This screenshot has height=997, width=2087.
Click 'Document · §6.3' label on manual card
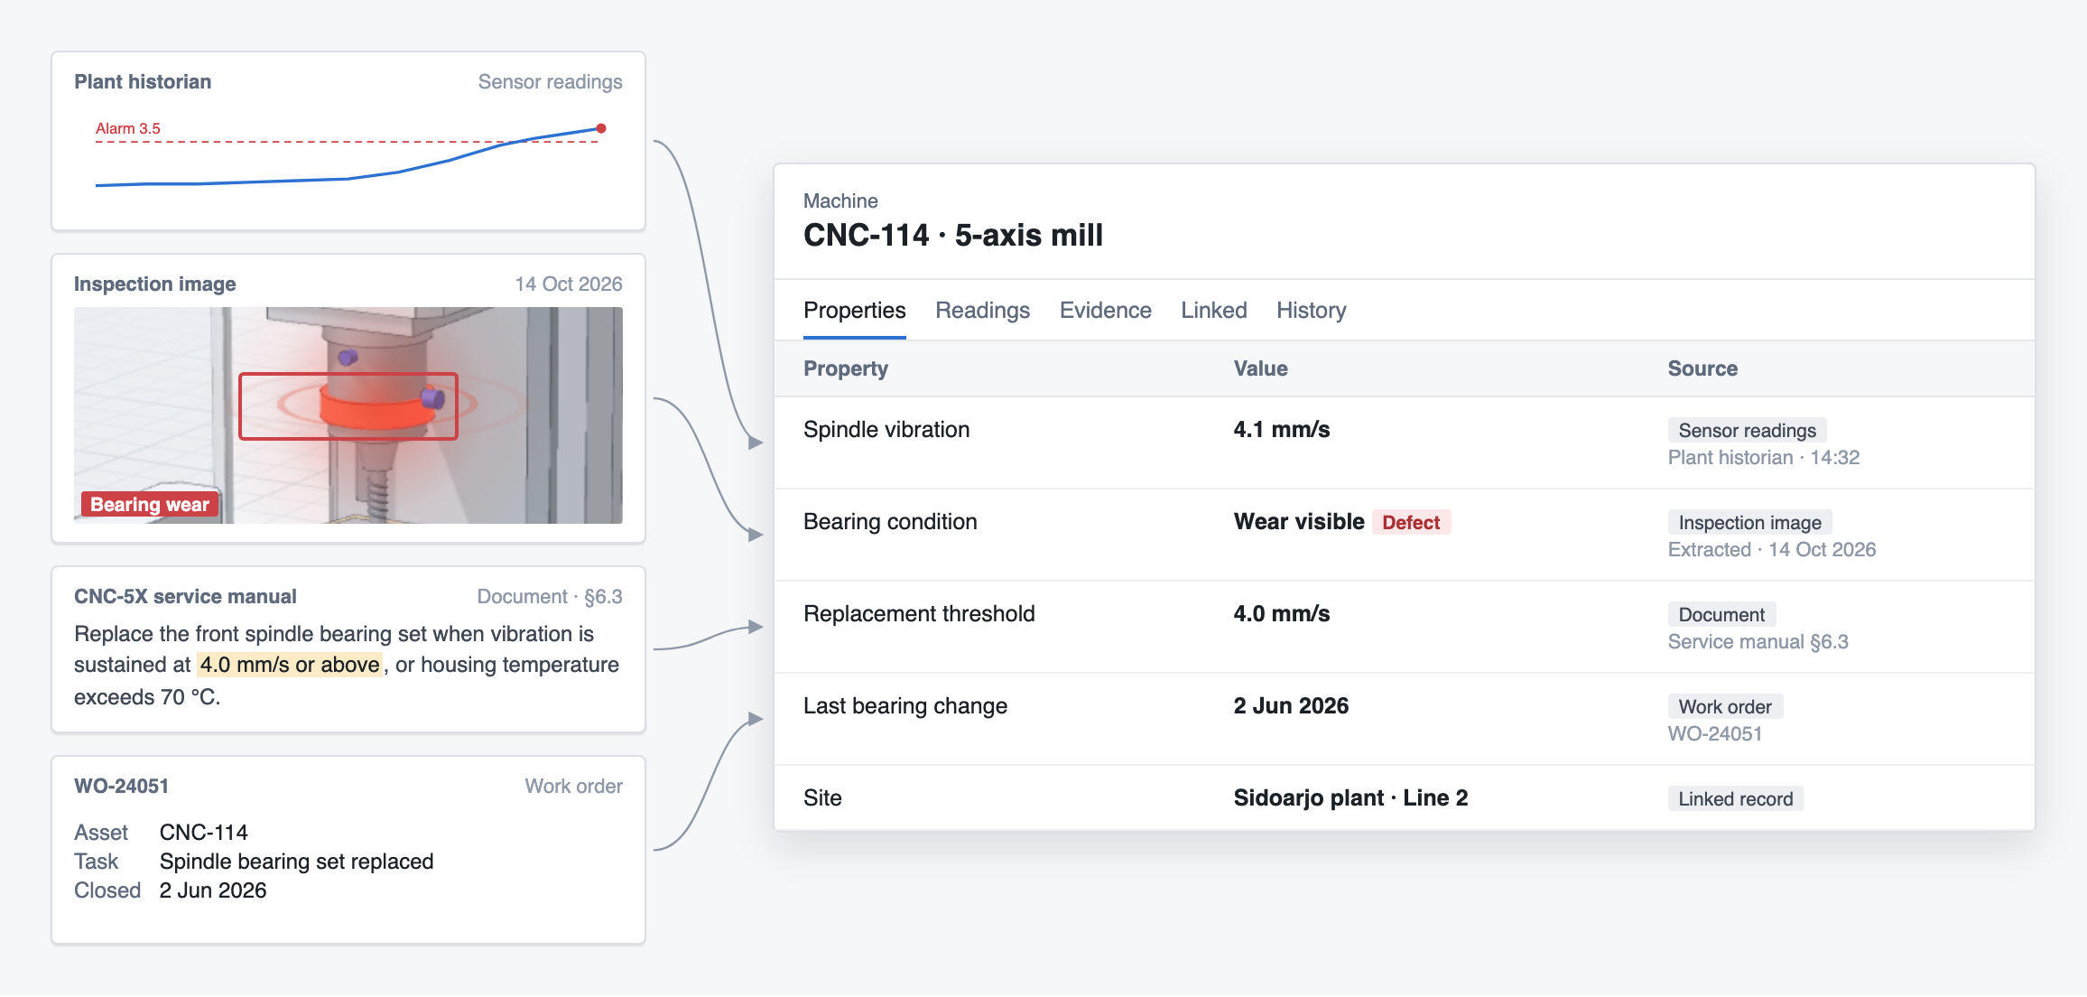[x=550, y=597]
